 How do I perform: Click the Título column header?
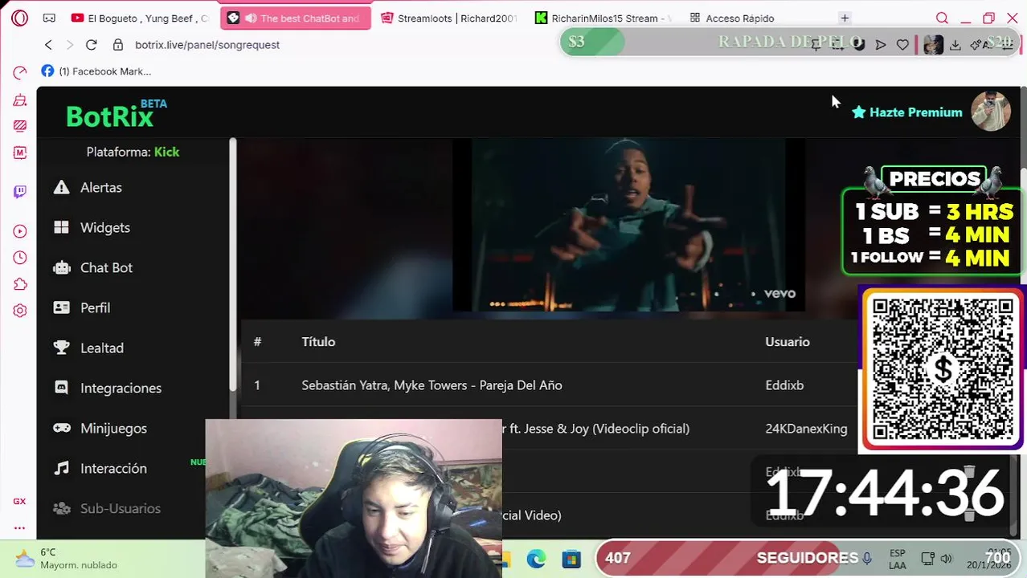(318, 342)
